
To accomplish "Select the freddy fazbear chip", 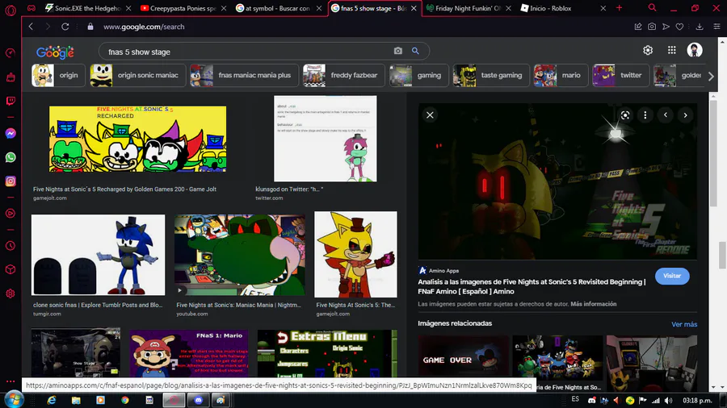I will tap(343, 76).
